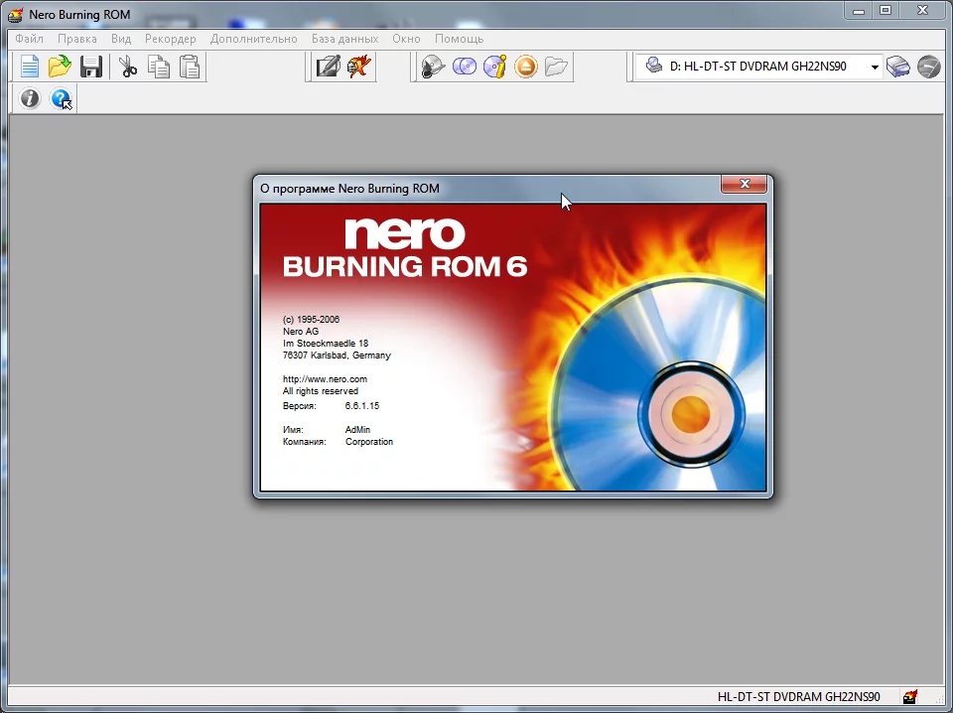Image resolution: width=953 pixels, height=713 pixels.
Task: Click the burn compilation flame icon
Action: [x=359, y=67]
